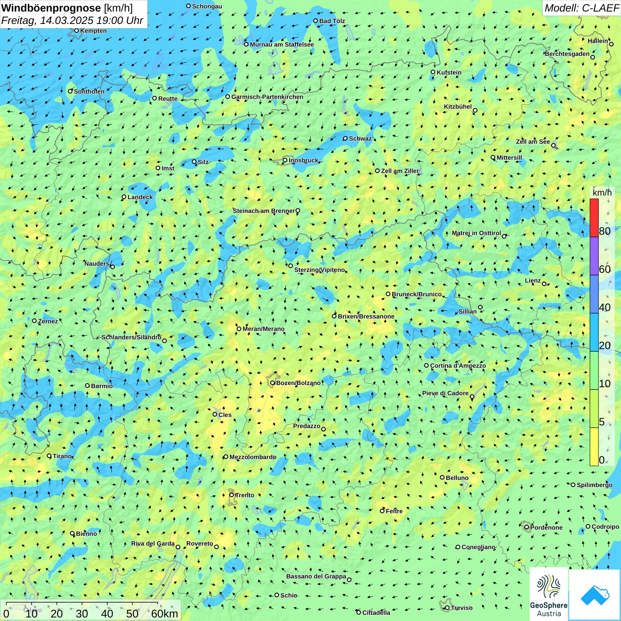This screenshot has height=621, width=621.
Task: Click the Trento city label
Action: tap(245, 495)
